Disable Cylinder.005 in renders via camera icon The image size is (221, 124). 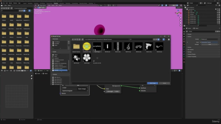tap(219, 23)
